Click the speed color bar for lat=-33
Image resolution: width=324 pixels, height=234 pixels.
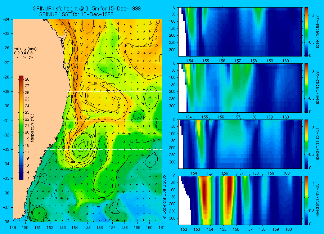[x=306, y=200]
